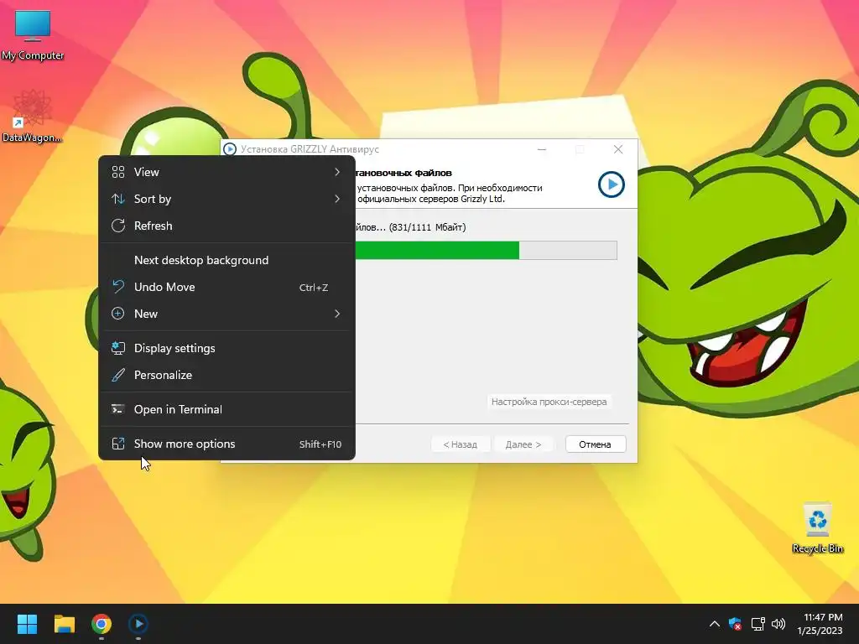Open the New submenu
The height and width of the screenshot is (644, 859).
tap(226, 314)
